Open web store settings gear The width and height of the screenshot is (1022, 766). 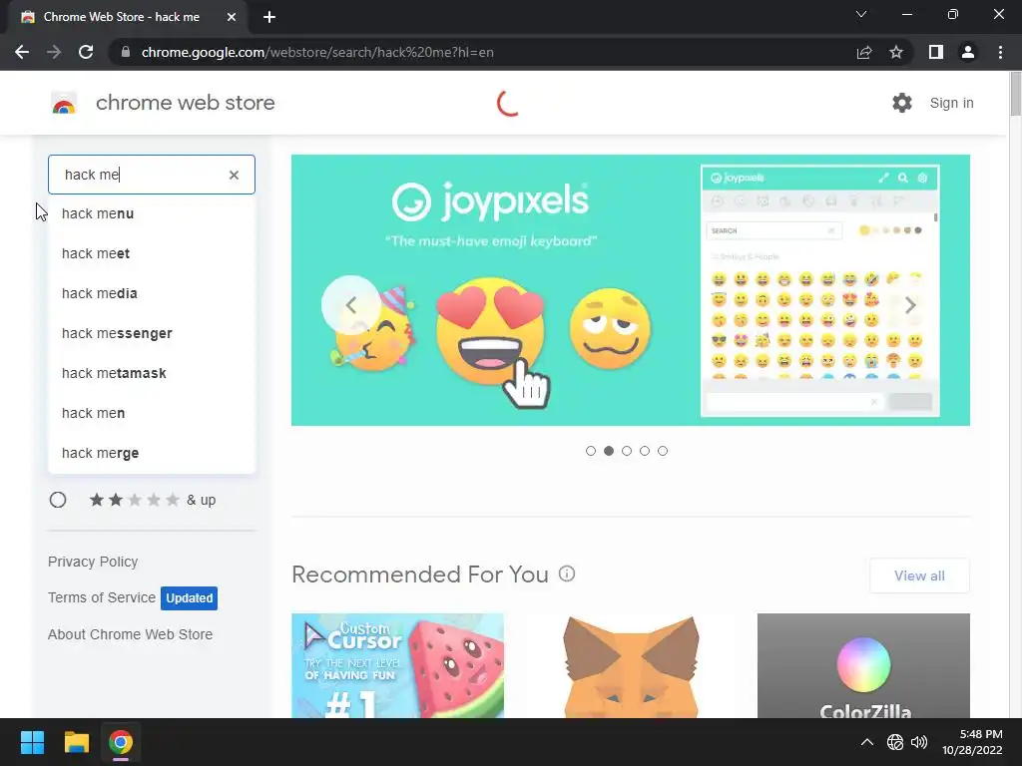(x=902, y=103)
